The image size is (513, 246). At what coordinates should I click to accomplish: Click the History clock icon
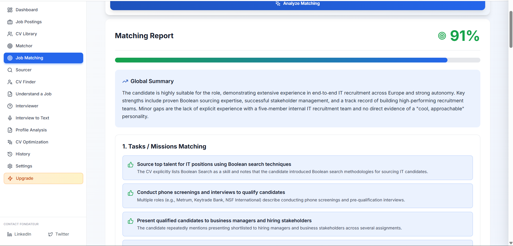tap(10, 154)
